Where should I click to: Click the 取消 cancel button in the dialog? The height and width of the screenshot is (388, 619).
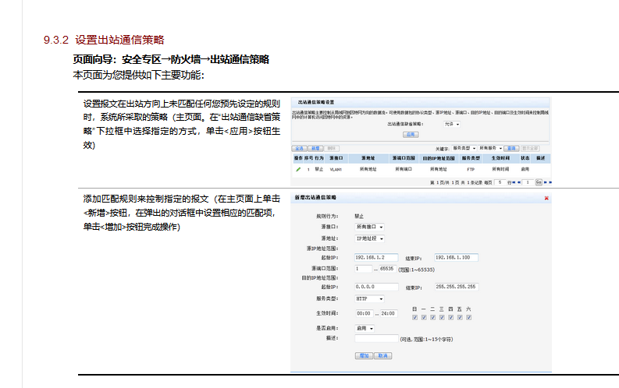point(383,356)
